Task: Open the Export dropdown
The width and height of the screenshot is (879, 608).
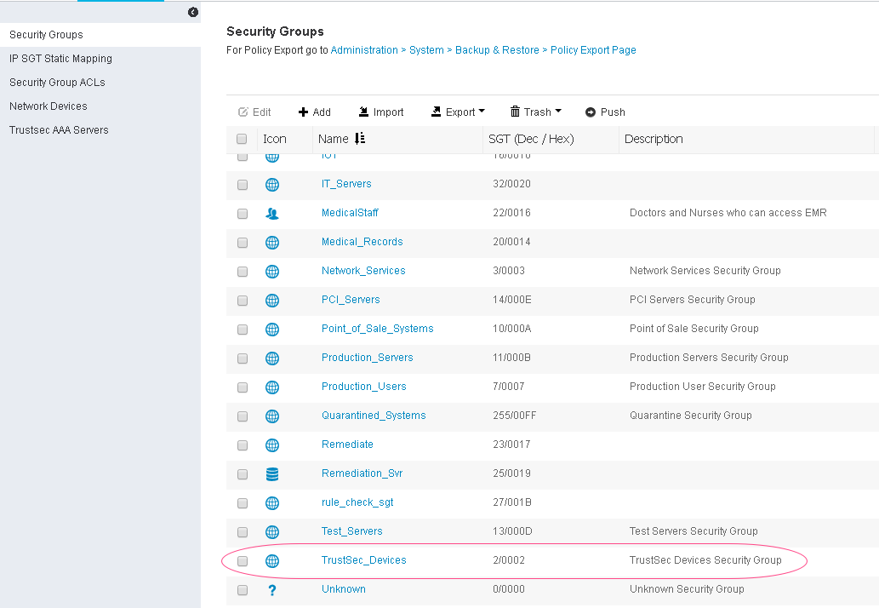Action: (x=458, y=112)
